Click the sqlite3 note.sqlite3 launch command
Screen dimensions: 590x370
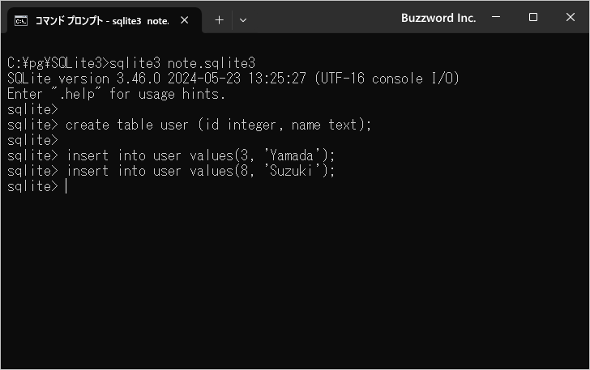point(182,63)
